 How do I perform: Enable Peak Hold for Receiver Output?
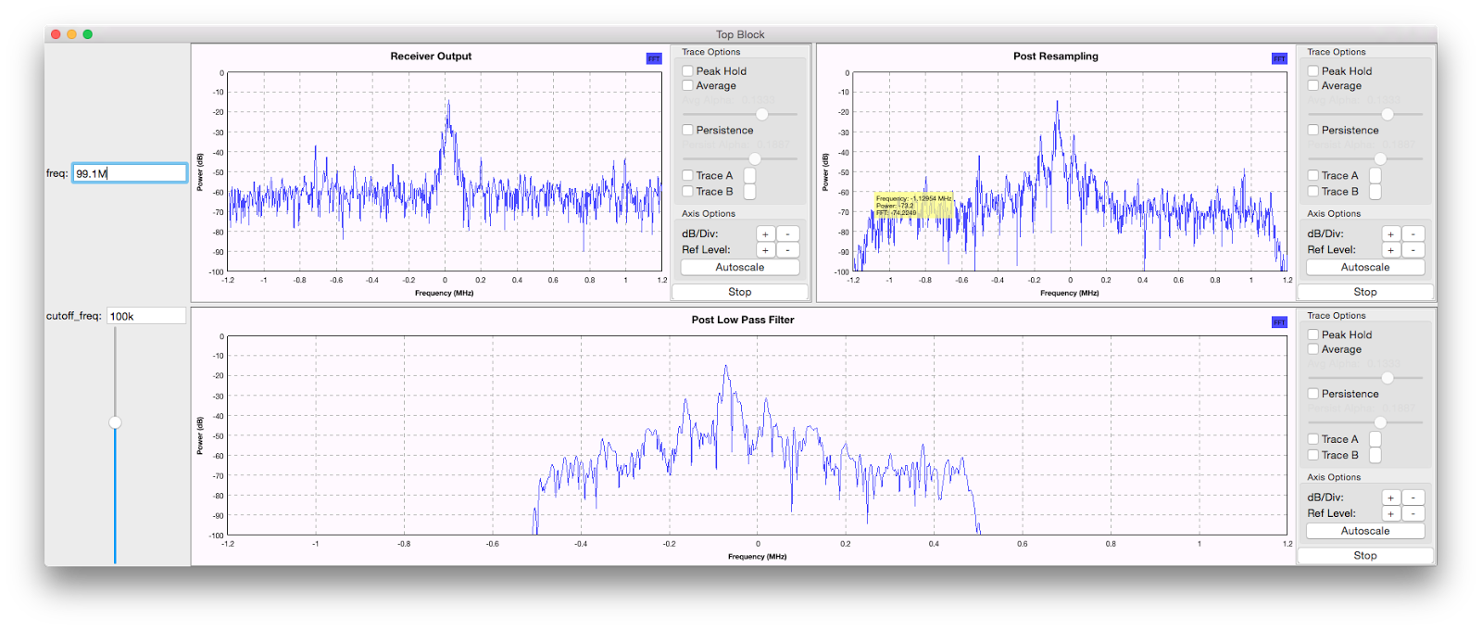click(688, 71)
